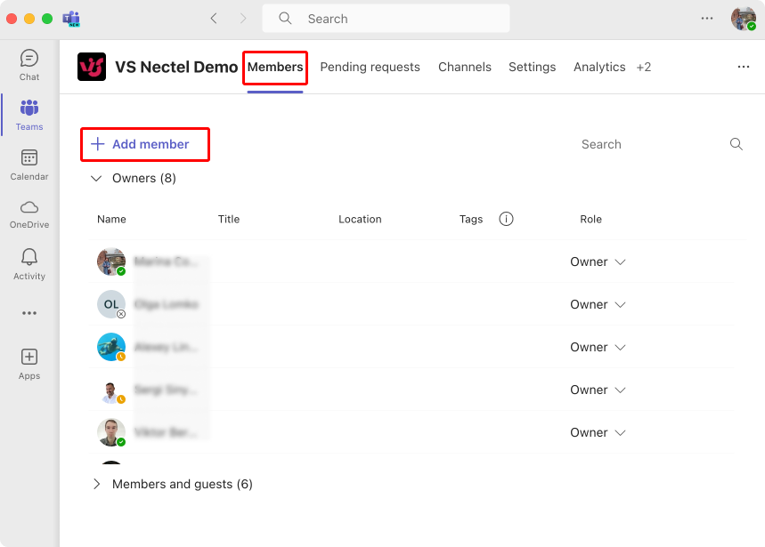The height and width of the screenshot is (547, 765).
Task: Switch to the Channels tab
Action: 465,67
